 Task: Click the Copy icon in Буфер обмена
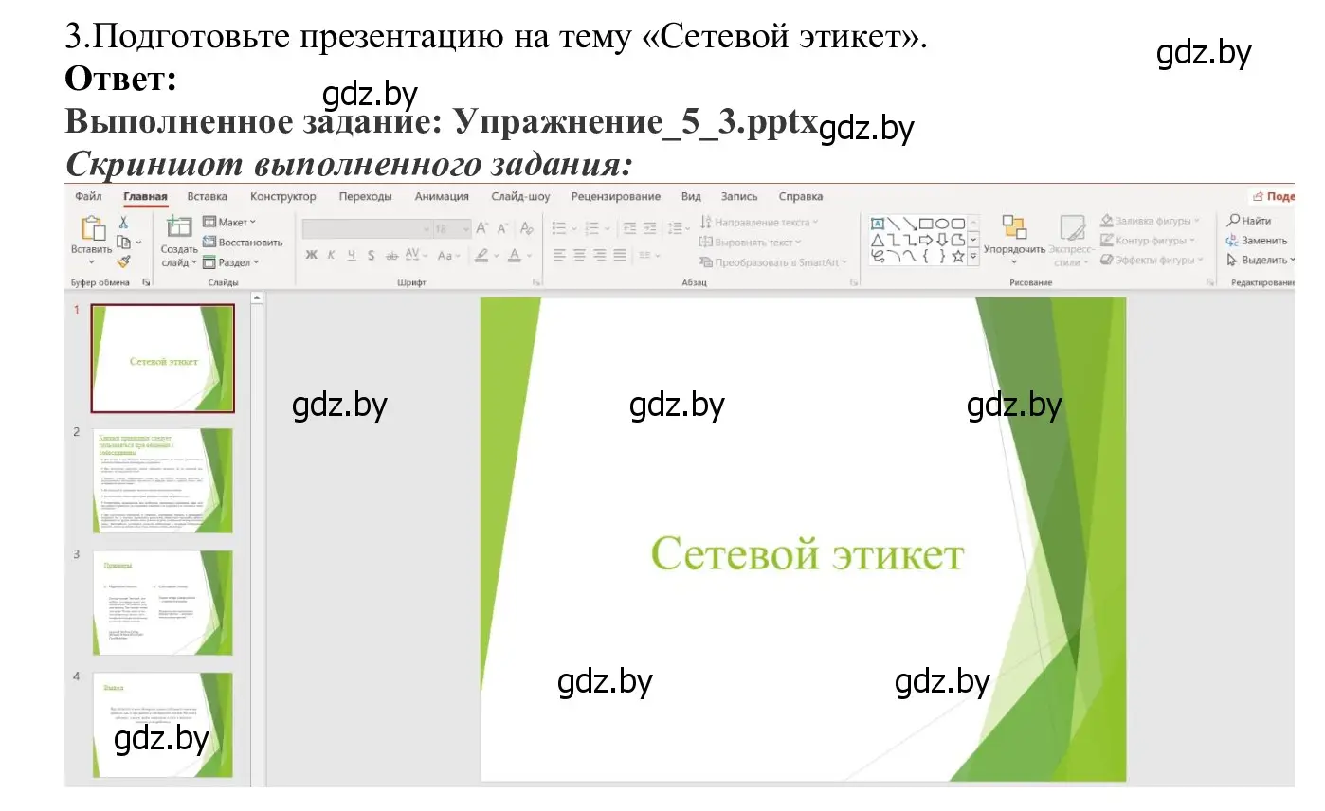point(123,243)
